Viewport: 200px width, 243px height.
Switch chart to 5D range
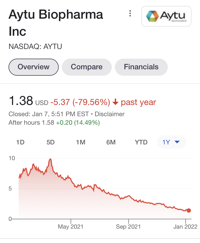[x=50, y=142]
